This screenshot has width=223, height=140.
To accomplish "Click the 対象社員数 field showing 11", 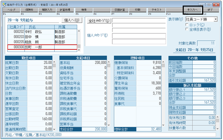I will [206, 43].
